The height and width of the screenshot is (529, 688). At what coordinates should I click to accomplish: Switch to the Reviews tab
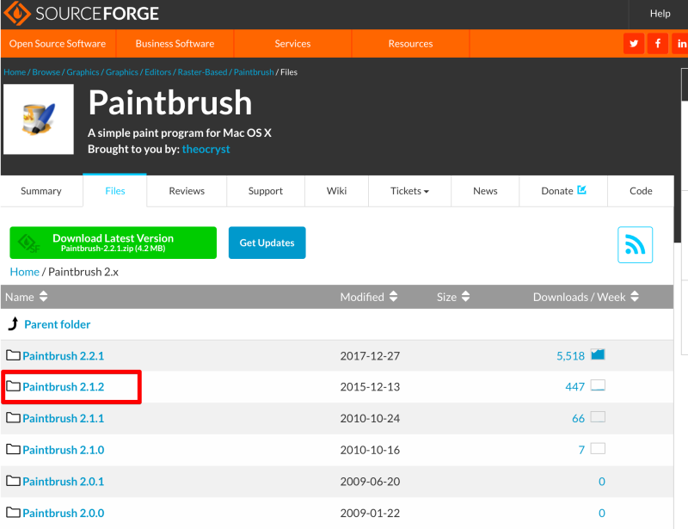[x=187, y=191]
